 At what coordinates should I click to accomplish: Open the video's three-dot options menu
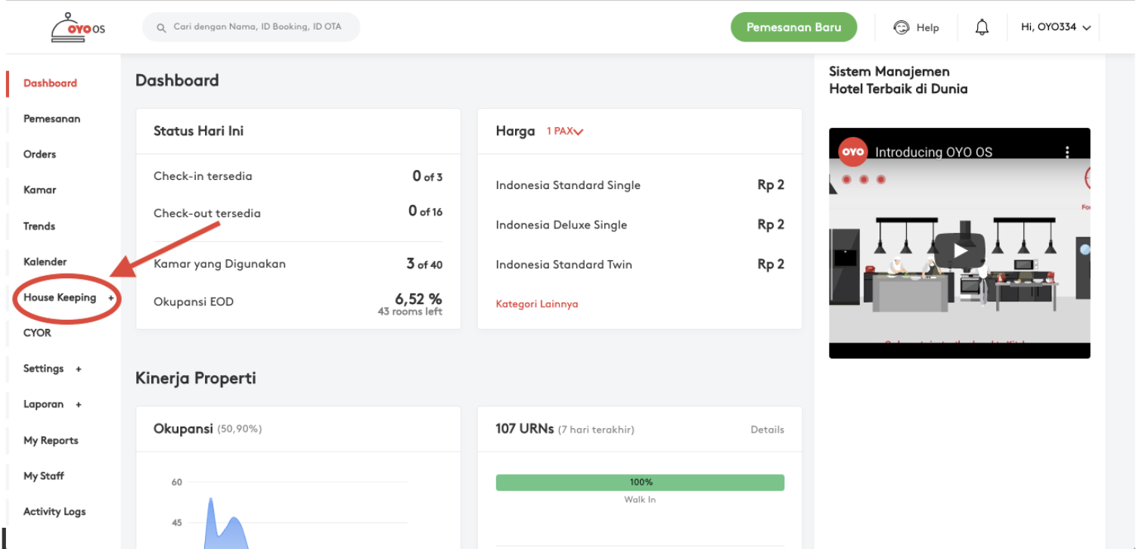[1067, 152]
